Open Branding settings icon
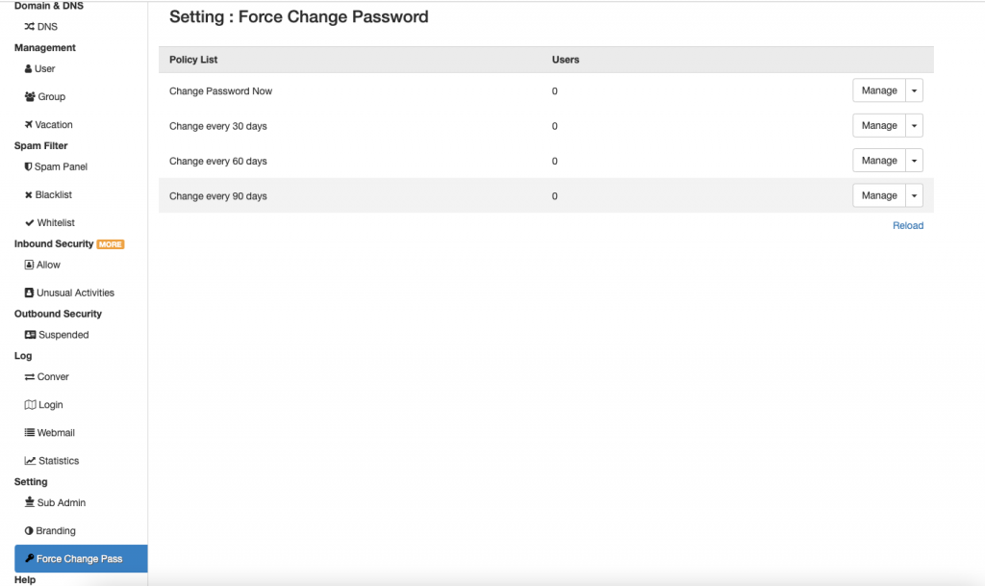 30,530
